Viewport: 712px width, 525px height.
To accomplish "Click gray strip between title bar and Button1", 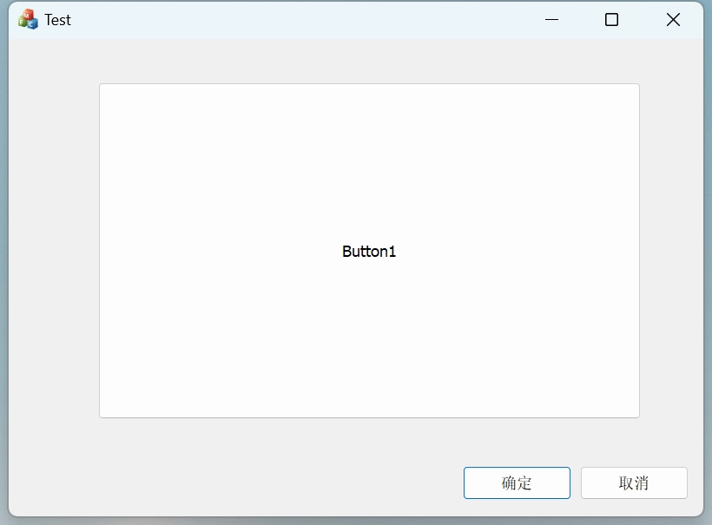I will [369, 61].
